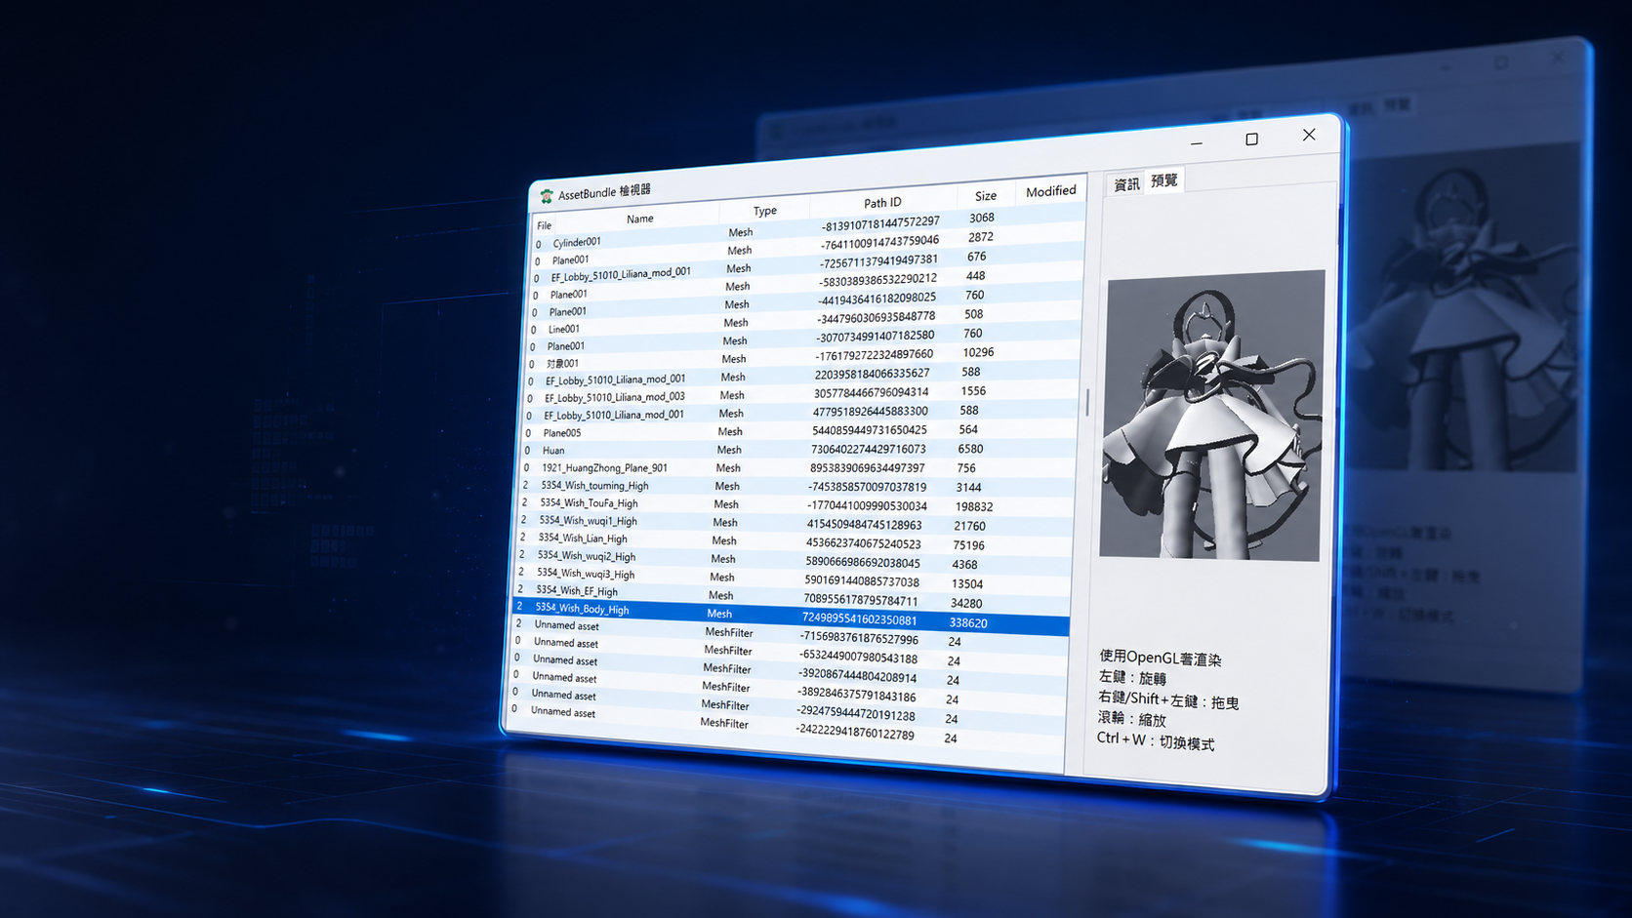The height and width of the screenshot is (918, 1632).
Task: Sort list by Path ID column header
Action: point(882,202)
